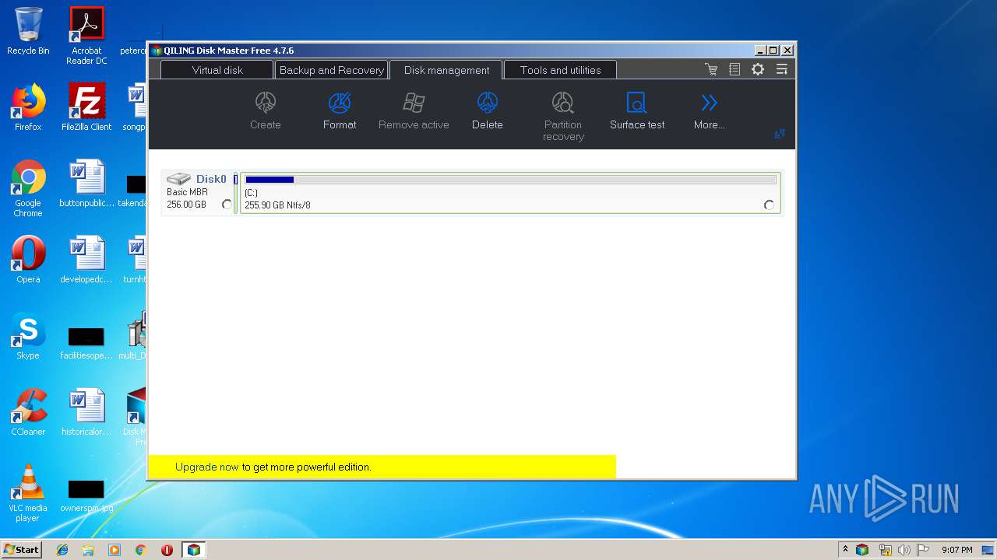The image size is (997, 560).
Task: Switch to the Virtual disk tab
Action: tap(217, 70)
